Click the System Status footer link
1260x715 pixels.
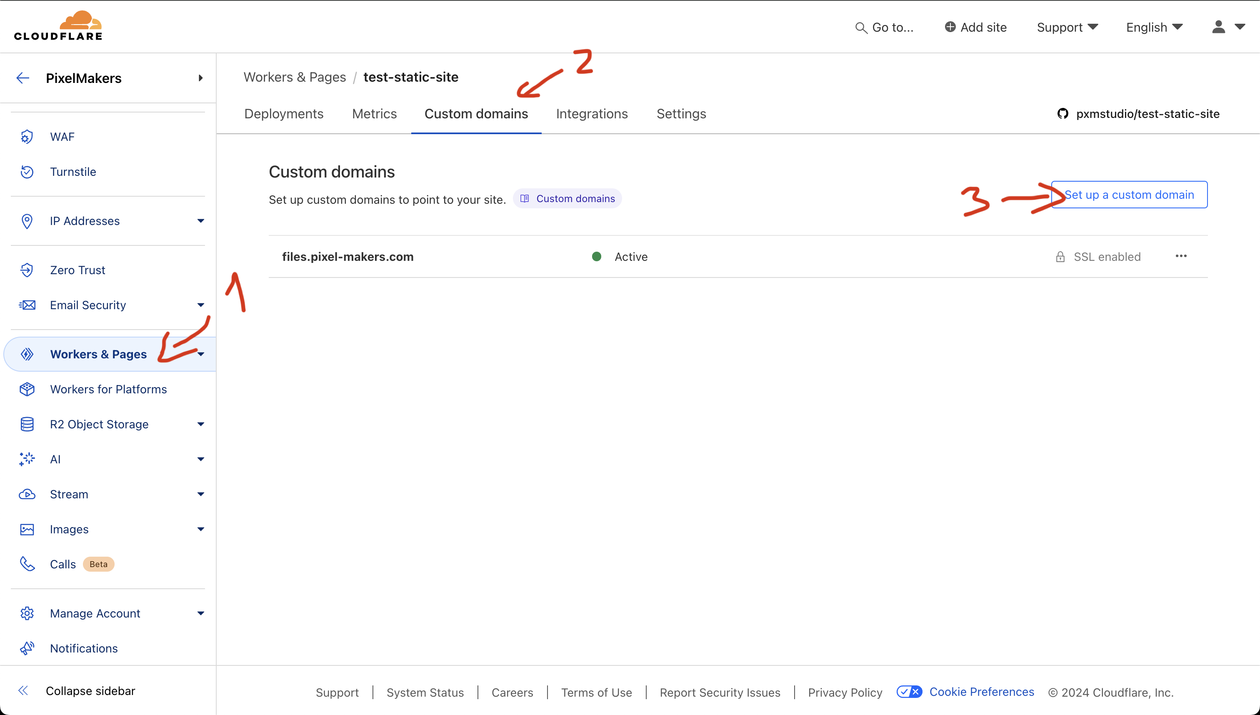425,692
